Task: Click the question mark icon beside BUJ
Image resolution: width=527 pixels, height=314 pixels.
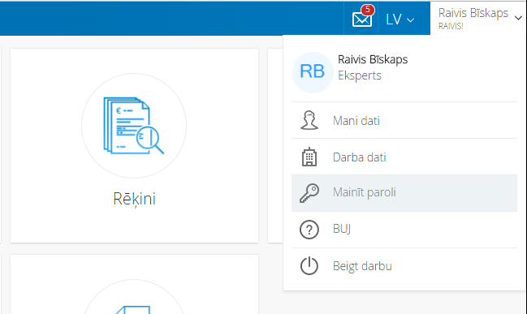Action: point(309,230)
